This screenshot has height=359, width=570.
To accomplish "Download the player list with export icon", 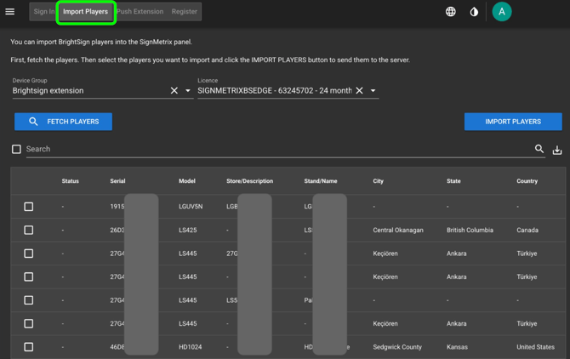I will [x=557, y=150].
